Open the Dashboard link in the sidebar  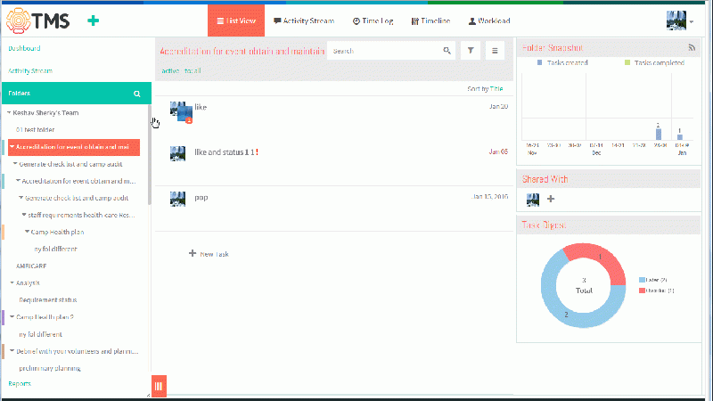[24, 48]
